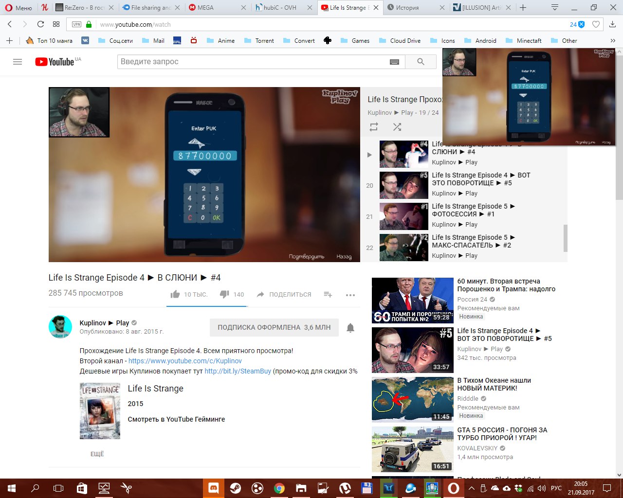623x498 pixels.
Task: Show more bookmarks with double chevron
Action: pos(613,40)
